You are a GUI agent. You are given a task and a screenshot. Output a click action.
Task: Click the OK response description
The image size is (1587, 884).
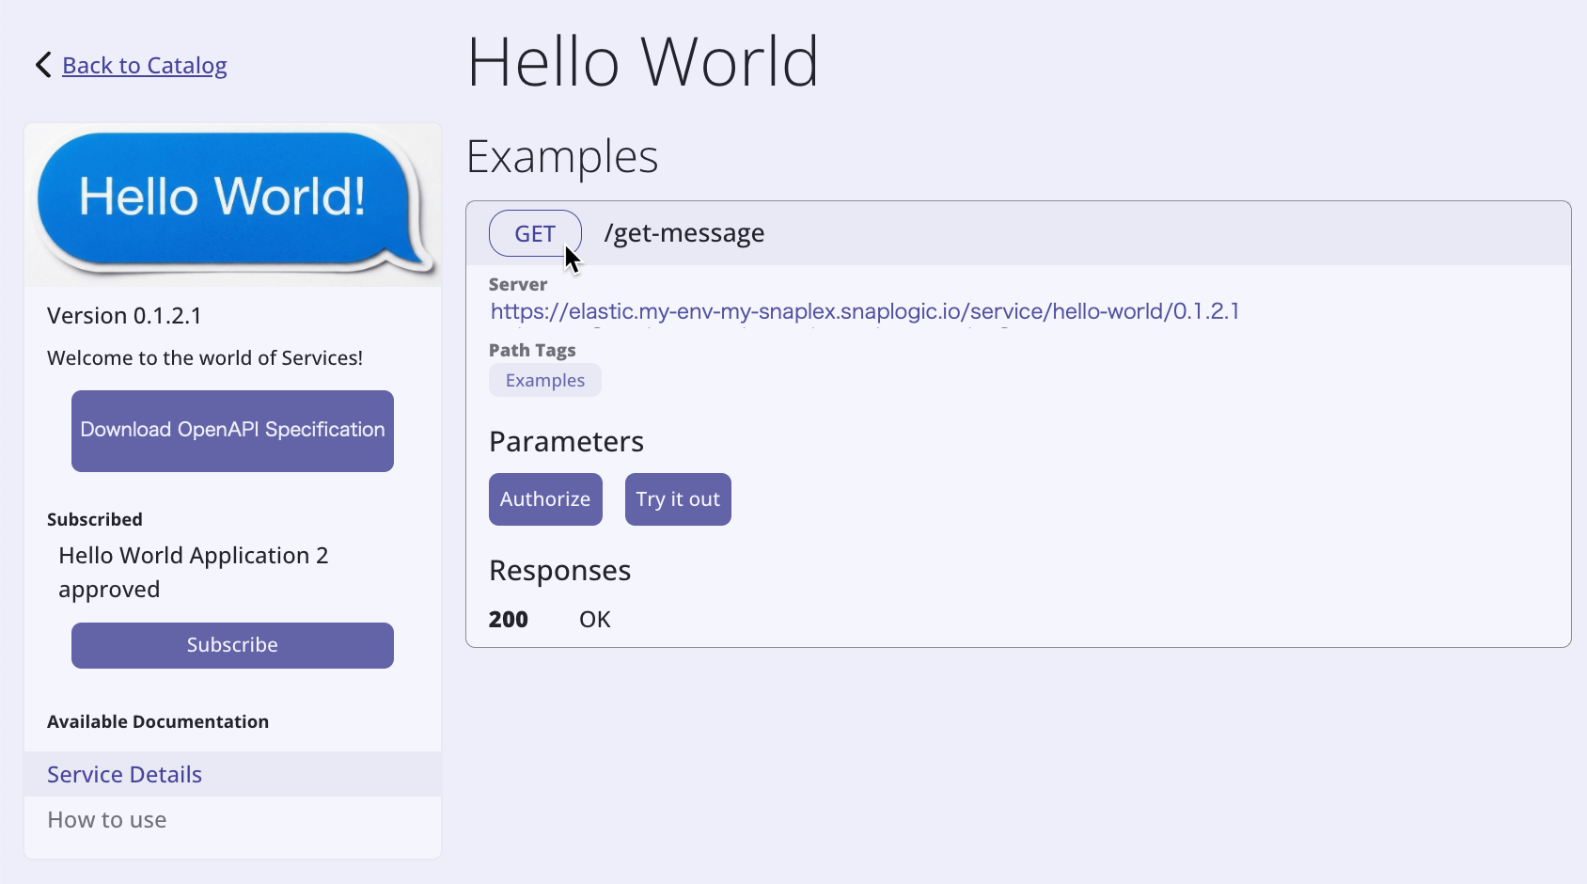[x=594, y=620]
